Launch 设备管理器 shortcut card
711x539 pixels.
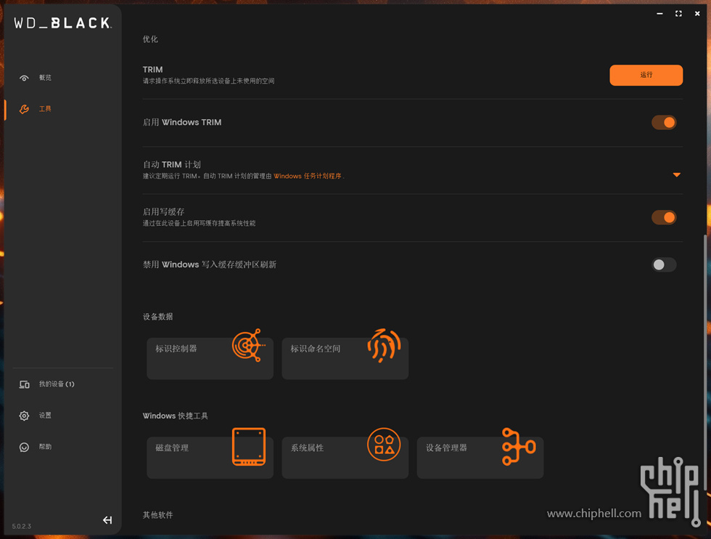[480, 458]
